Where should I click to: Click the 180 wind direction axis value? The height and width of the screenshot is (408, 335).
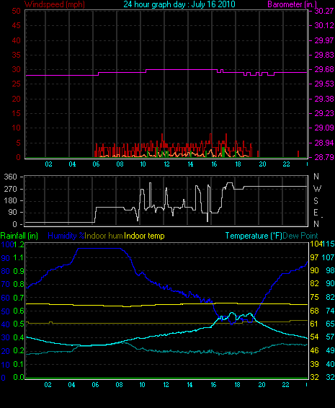10,200
